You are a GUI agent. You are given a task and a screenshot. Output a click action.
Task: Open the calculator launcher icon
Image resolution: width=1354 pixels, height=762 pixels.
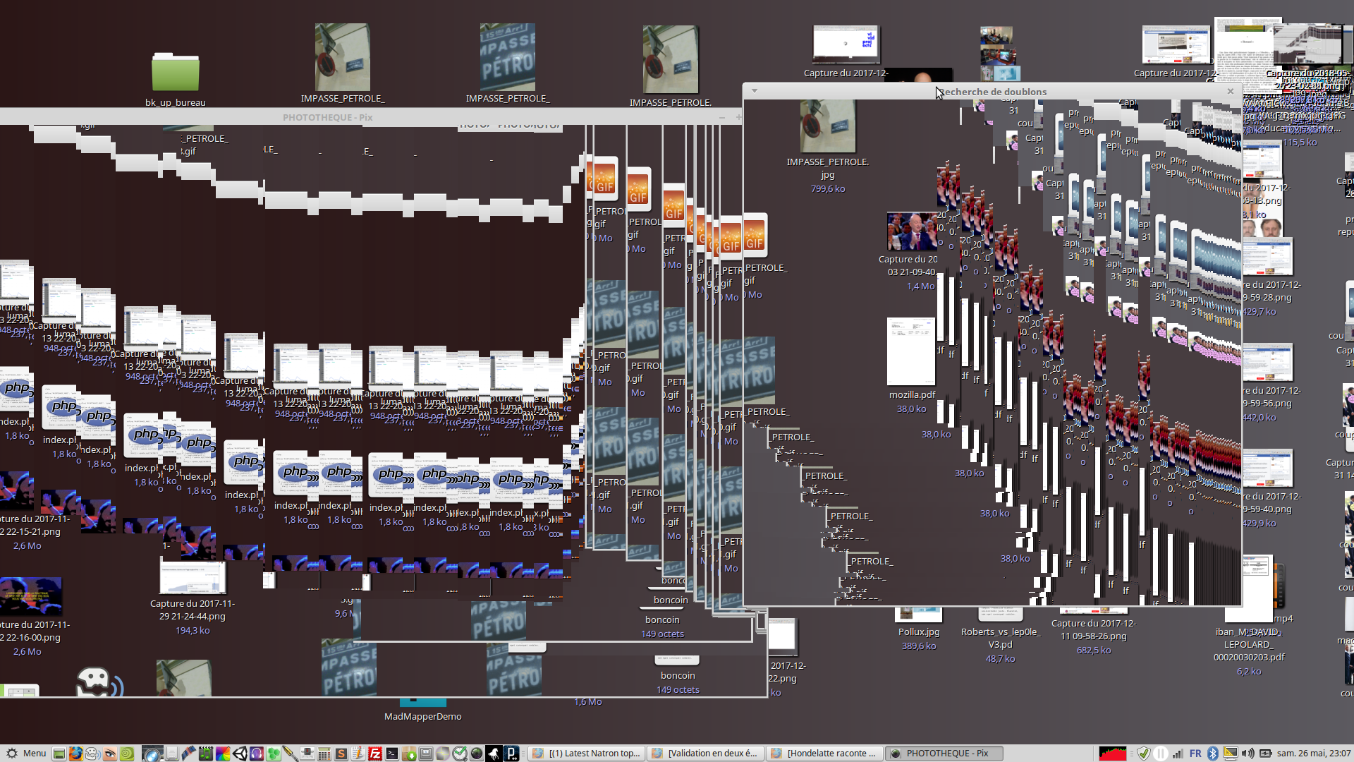coord(324,754)
